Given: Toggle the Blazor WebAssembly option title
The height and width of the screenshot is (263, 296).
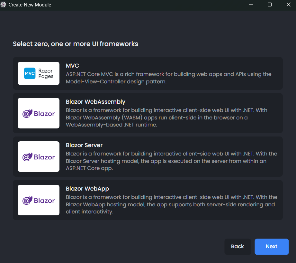Looking at the screenshot, I should coord(95,102).
